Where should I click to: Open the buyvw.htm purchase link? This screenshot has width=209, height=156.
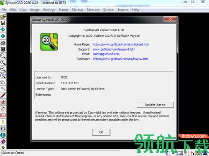[x=120, y=59]
